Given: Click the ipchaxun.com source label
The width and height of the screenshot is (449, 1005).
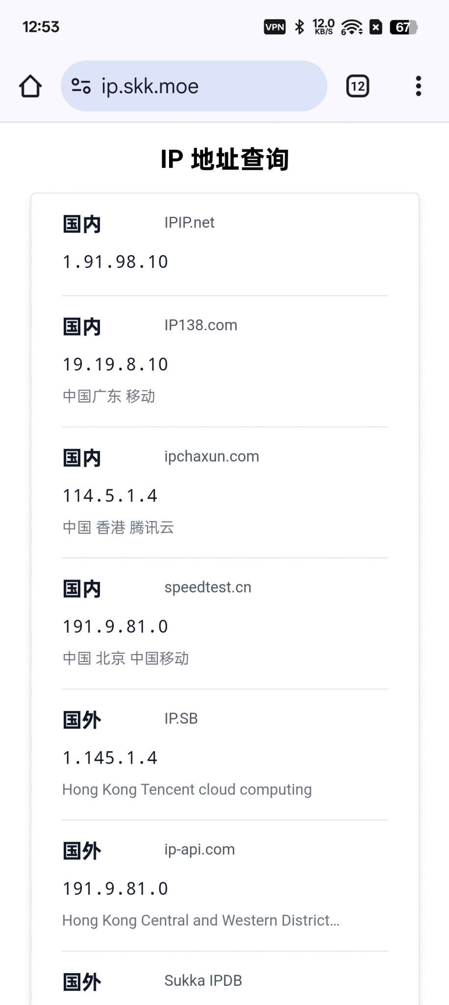Looking at the screenshot, I should tap(211, 456).
